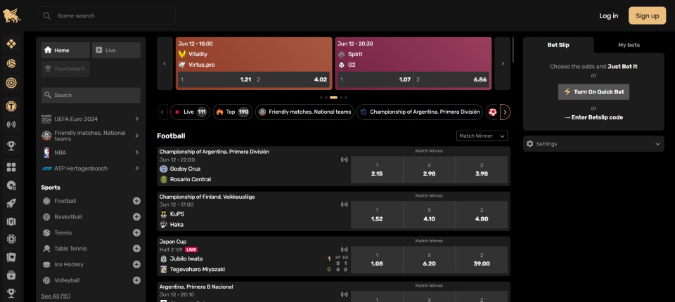Image resolution: width=675 pixels, height=302 pixels.
Task: Click the Settings gear icon
Action: pos(530,144)
